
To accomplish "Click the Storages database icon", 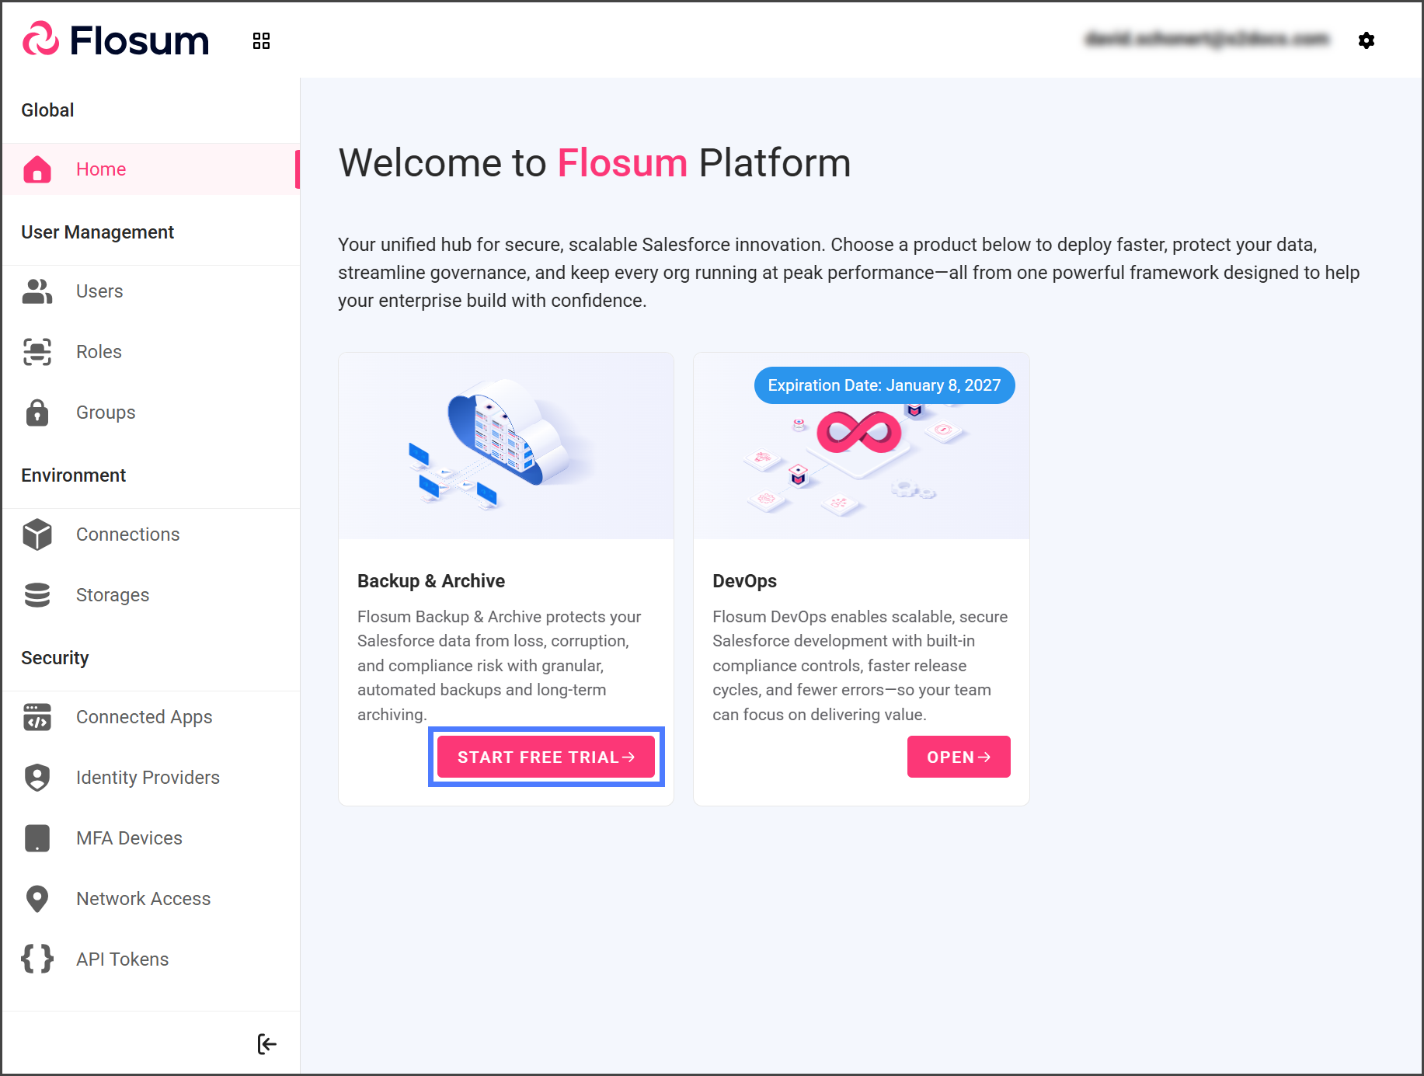I will 37,595.
